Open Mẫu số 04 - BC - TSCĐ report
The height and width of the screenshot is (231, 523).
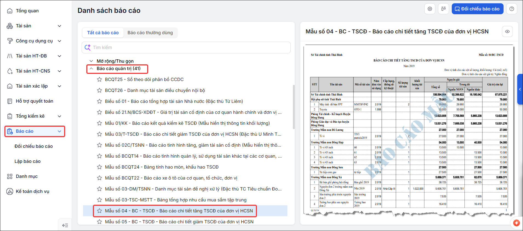(179, 211)
